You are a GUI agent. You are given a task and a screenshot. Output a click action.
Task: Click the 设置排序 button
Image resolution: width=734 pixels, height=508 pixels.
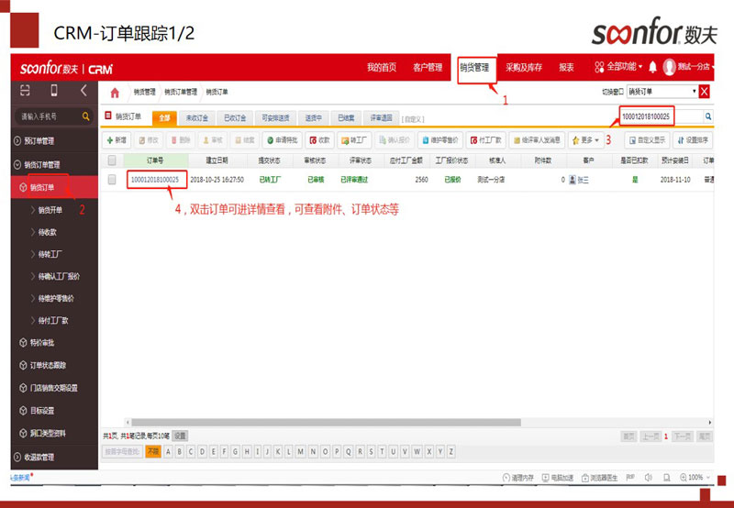pos(691,140)
